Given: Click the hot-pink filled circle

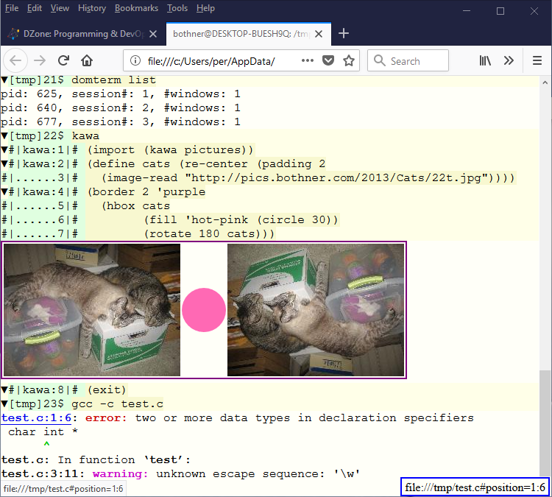Looking at the screenshot, I should pos(203,310).
